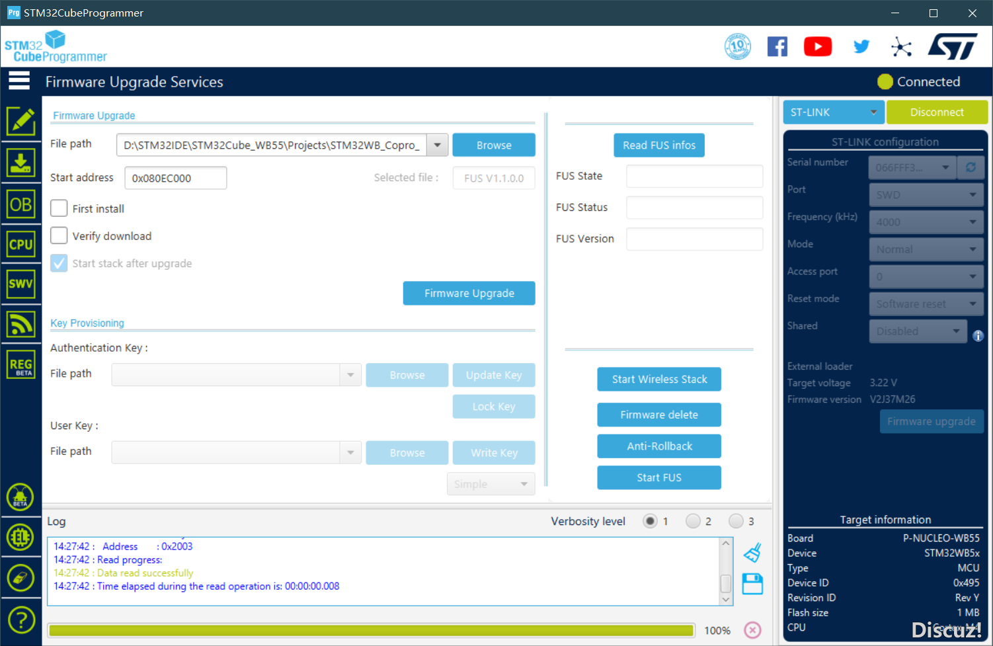Viewport: 993px width, 646px height.
Task: Click the log scrollbar down arrow
Action: click(x=726, y=599)
